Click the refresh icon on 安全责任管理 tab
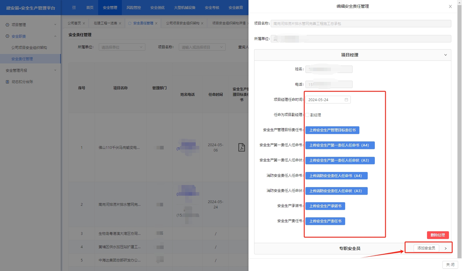This screenshot has height=271, width=462. pos(130,23)
